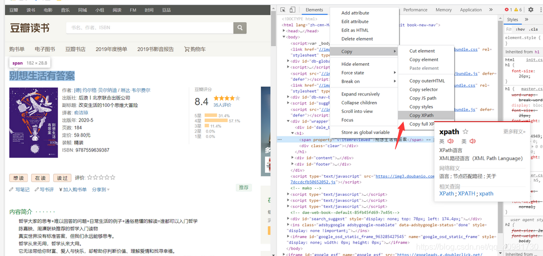Image resolution: width=543 pixels, height=256 pixels.
Task: Click the red error count badge
Action: click(x=508, y=10)
